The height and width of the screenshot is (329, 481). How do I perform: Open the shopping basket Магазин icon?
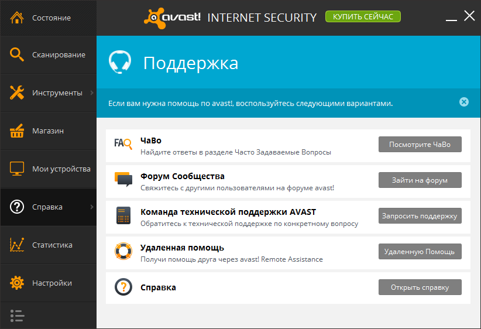[17, 131]
